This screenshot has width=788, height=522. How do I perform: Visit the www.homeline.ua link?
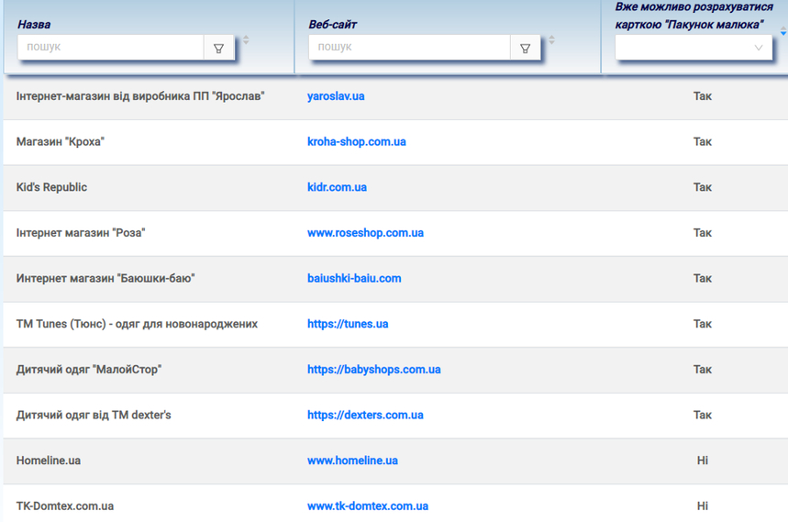tap(352, 461)
